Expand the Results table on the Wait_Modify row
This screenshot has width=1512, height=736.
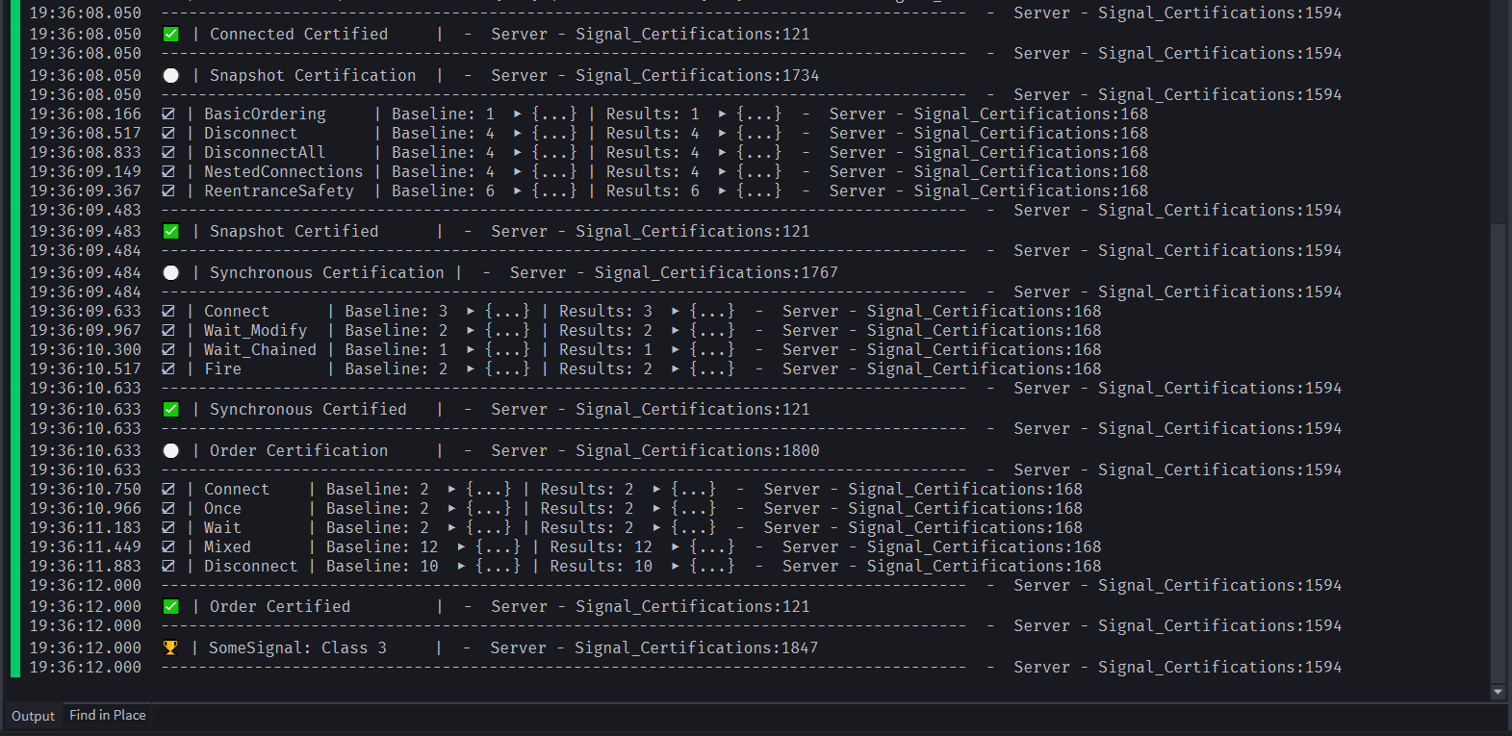[676, 330]
